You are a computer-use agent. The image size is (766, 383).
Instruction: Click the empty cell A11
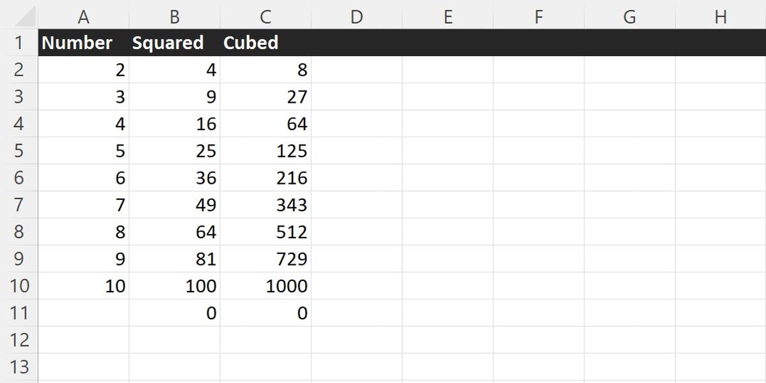click(83, 313)
